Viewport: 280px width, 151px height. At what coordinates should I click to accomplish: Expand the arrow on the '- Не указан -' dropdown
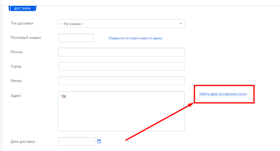click(181, 24)
